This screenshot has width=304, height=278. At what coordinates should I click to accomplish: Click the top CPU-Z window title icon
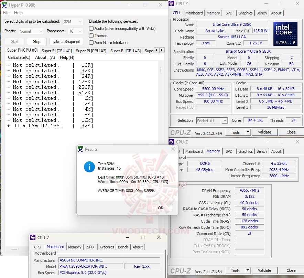pos(171,3)
